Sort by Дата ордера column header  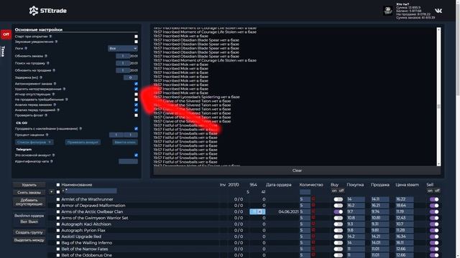278,185
